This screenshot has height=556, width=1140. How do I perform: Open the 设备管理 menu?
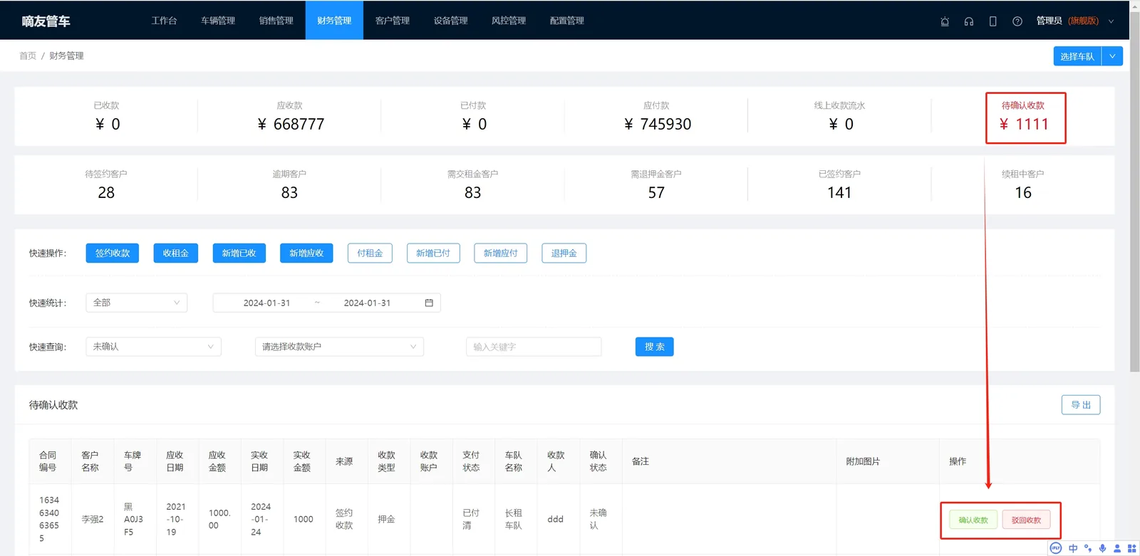coord(451,21)
